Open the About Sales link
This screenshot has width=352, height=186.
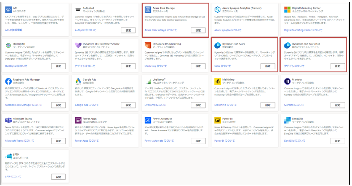pos(223,66)
